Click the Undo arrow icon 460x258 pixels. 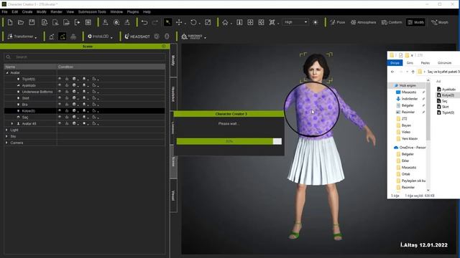click(x=144, y=22)
